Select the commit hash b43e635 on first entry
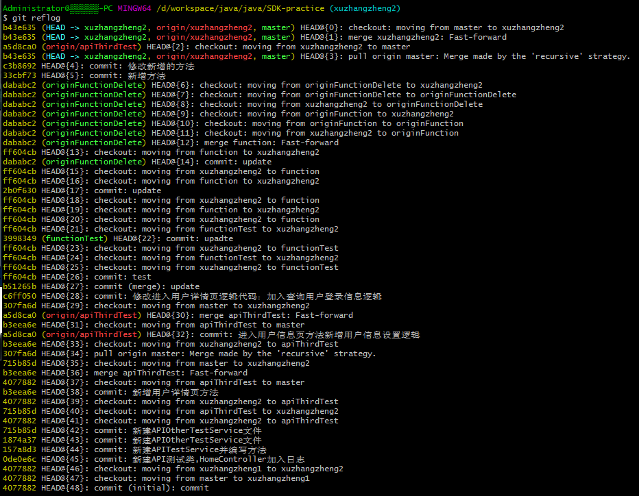639x496 pixels. [x=18, y=27]
